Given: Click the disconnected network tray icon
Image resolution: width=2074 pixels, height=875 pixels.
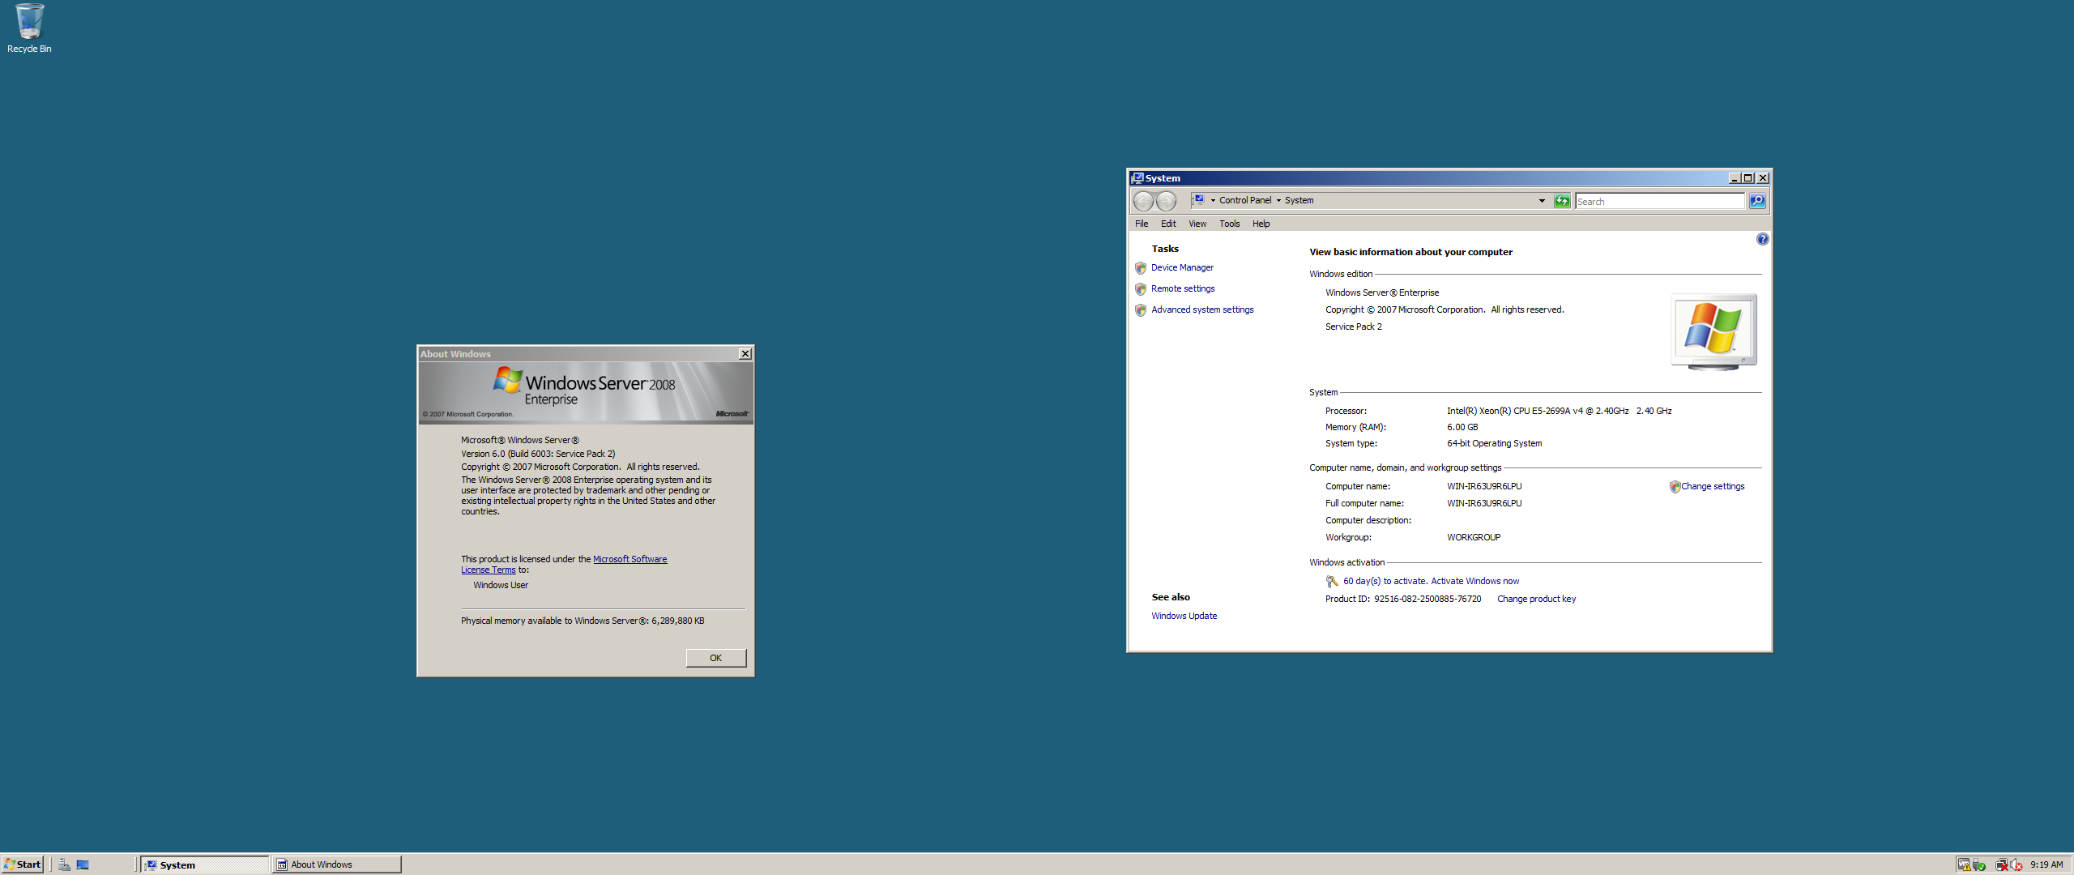Looking at the screenshot, I should (x=2001, y=864).
